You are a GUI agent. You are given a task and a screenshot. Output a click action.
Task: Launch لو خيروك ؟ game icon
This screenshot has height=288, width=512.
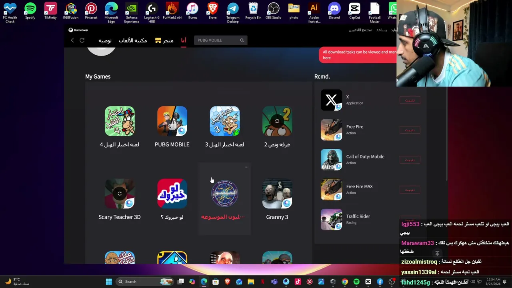pyautogui.click(x=172, y=194)
